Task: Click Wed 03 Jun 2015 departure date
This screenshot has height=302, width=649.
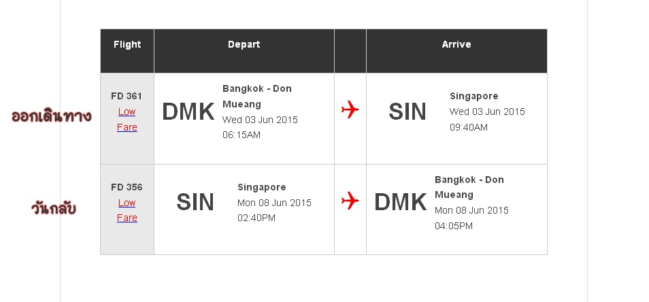Action: pyautogui.click(x=260, y=120)
